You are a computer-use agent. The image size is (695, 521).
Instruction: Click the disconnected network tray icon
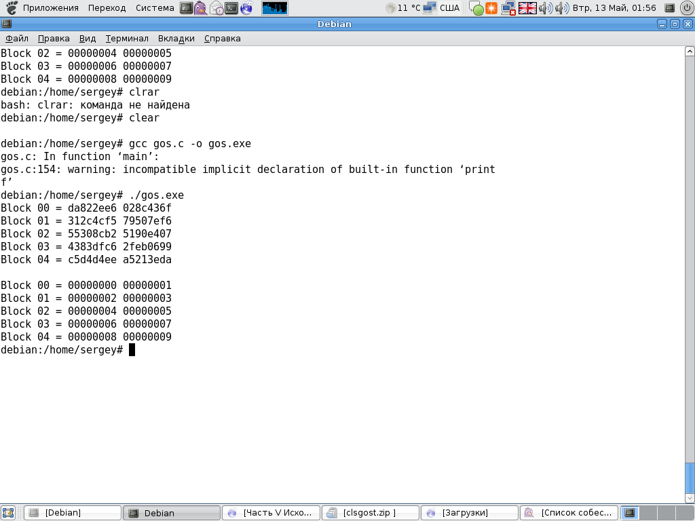point(508,8)
